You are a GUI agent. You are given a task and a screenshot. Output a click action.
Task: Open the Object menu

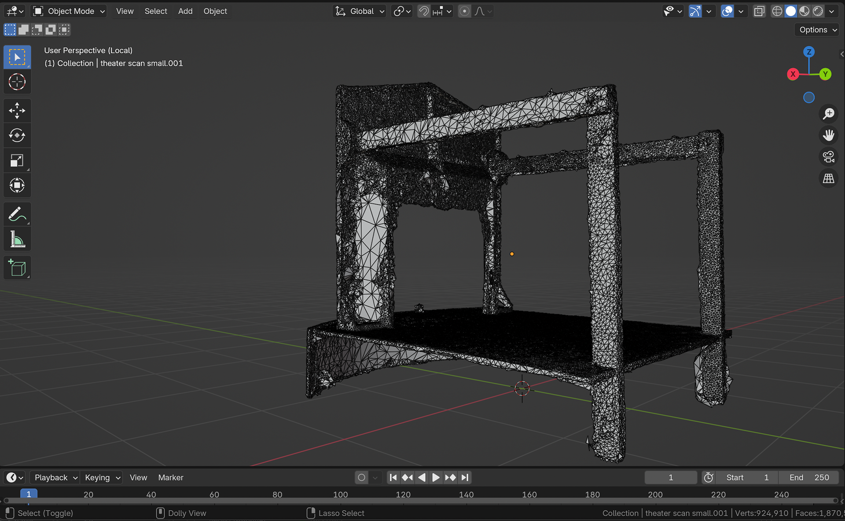[x=215, y=11]
